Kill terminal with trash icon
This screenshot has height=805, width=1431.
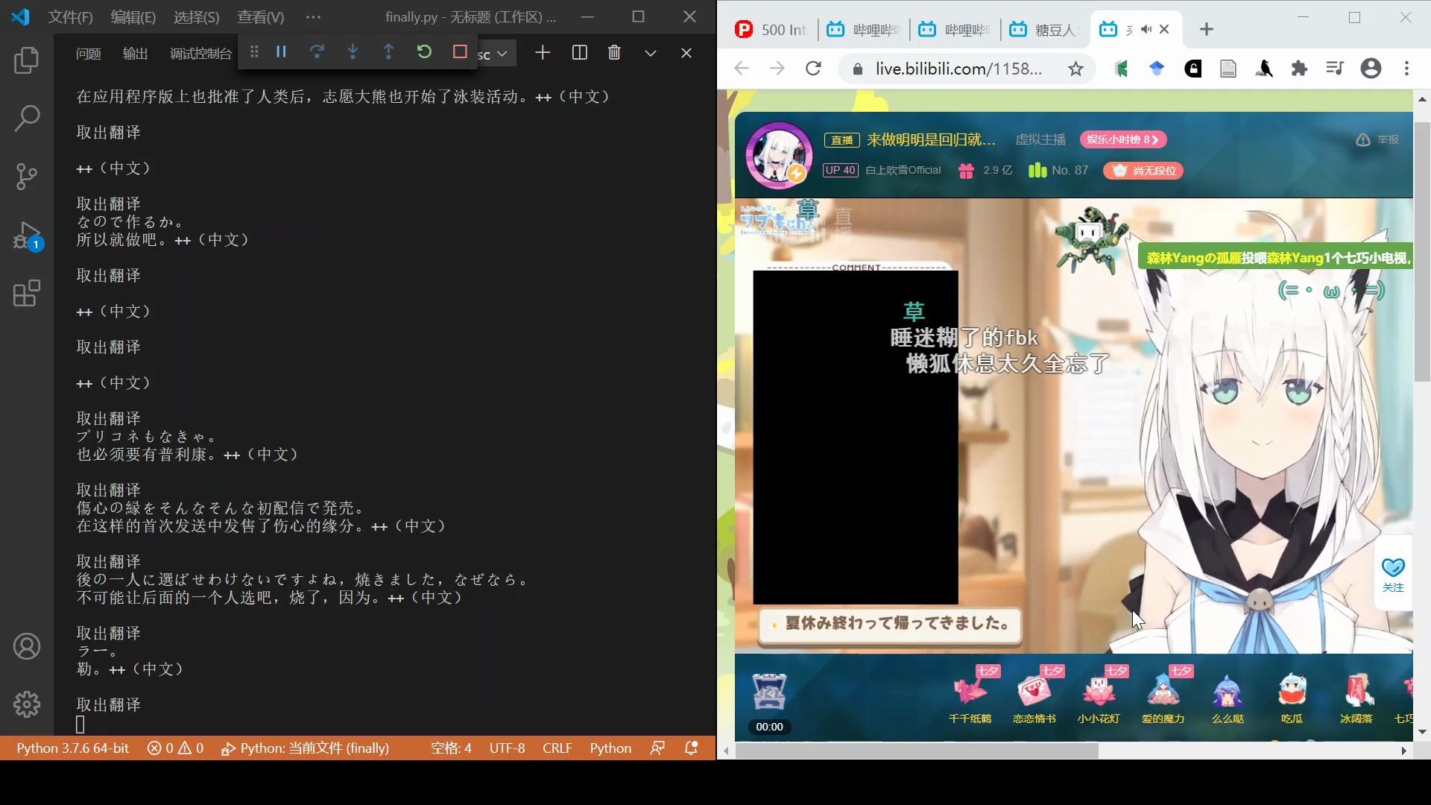(x=614, y=52)
